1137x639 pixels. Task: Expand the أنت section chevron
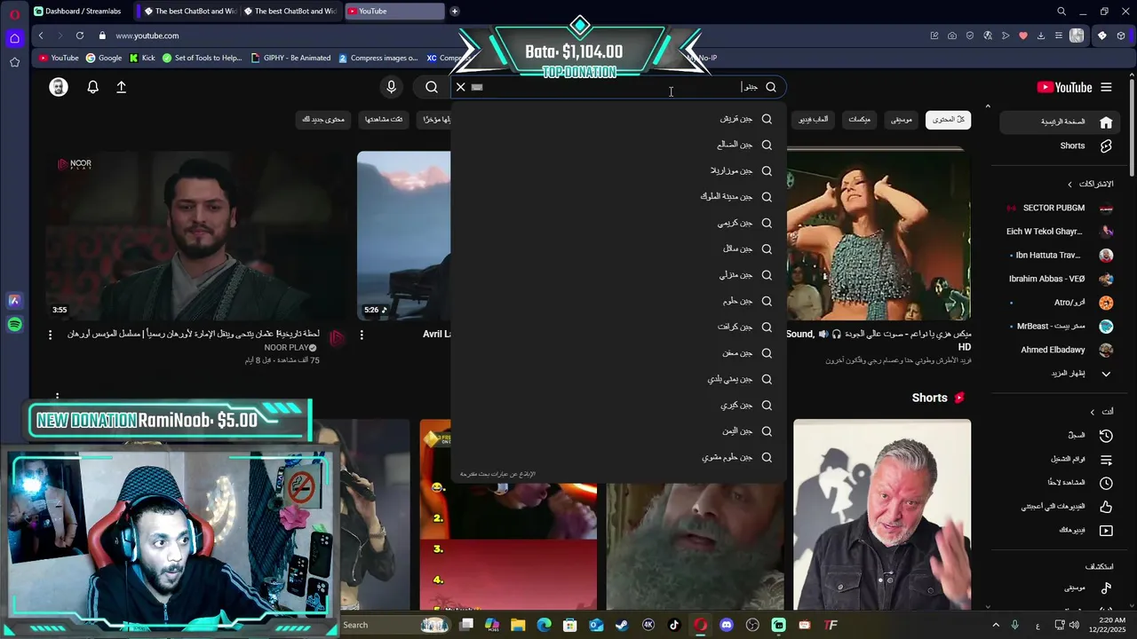click(1093, 412)
